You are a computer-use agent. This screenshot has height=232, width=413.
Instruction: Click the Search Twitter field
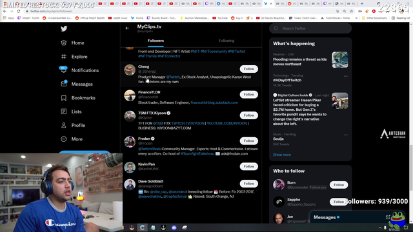[310, 28]
